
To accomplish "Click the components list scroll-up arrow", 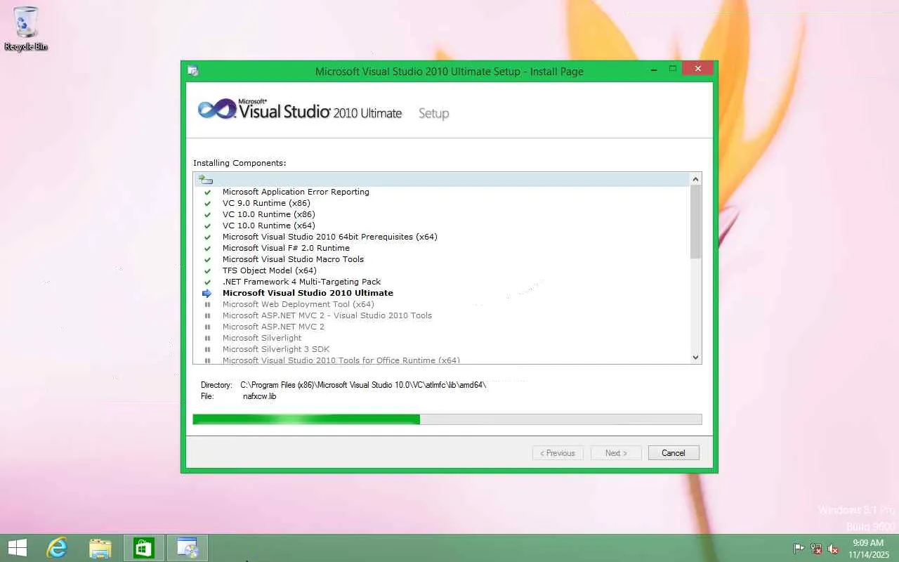I will (x=696, y=179).
